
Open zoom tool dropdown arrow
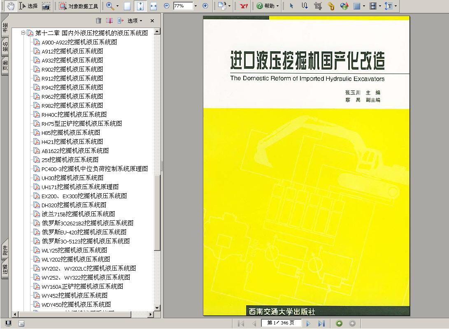[117, 6]
